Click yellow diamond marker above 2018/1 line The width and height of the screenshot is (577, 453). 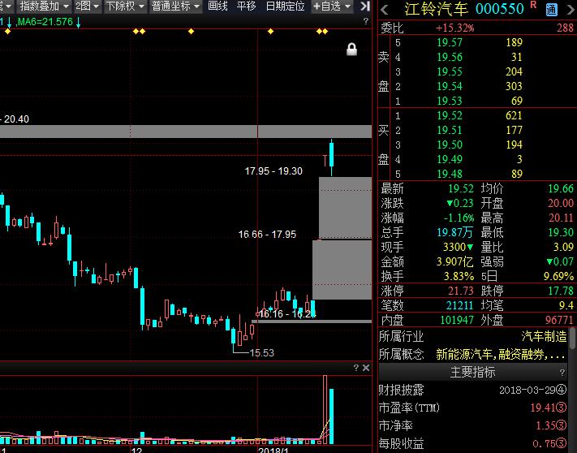[x=270, y=32]
